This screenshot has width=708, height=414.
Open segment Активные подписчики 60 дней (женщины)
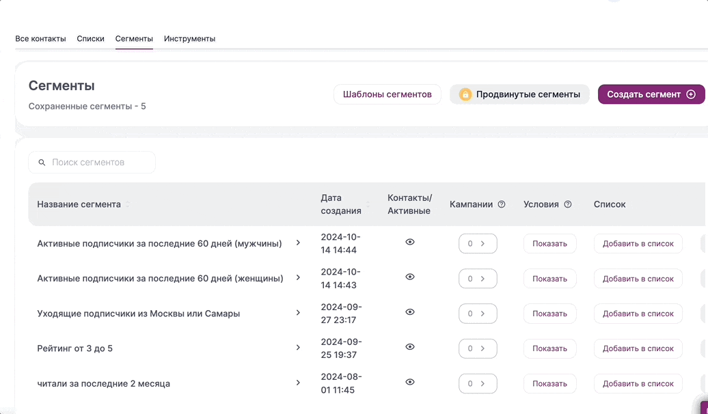coord(161,279)
